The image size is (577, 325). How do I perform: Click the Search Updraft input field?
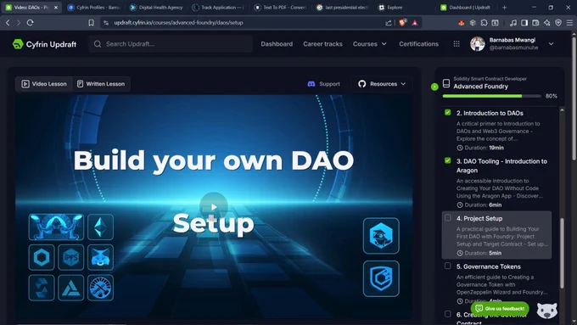(171, 44)
